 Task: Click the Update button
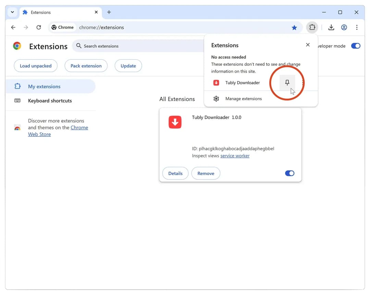point(128,66)
